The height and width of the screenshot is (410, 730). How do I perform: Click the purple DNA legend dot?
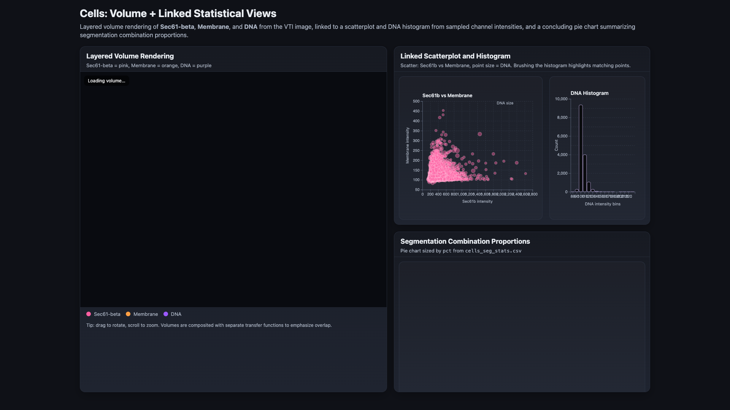166,314
